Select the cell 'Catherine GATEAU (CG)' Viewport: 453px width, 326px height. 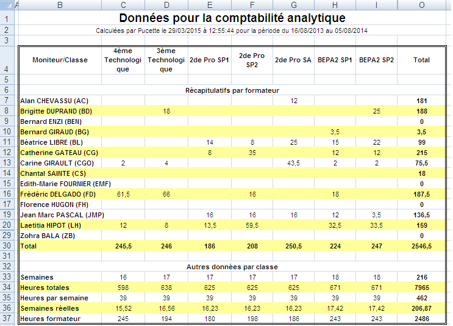click(60, 153)
